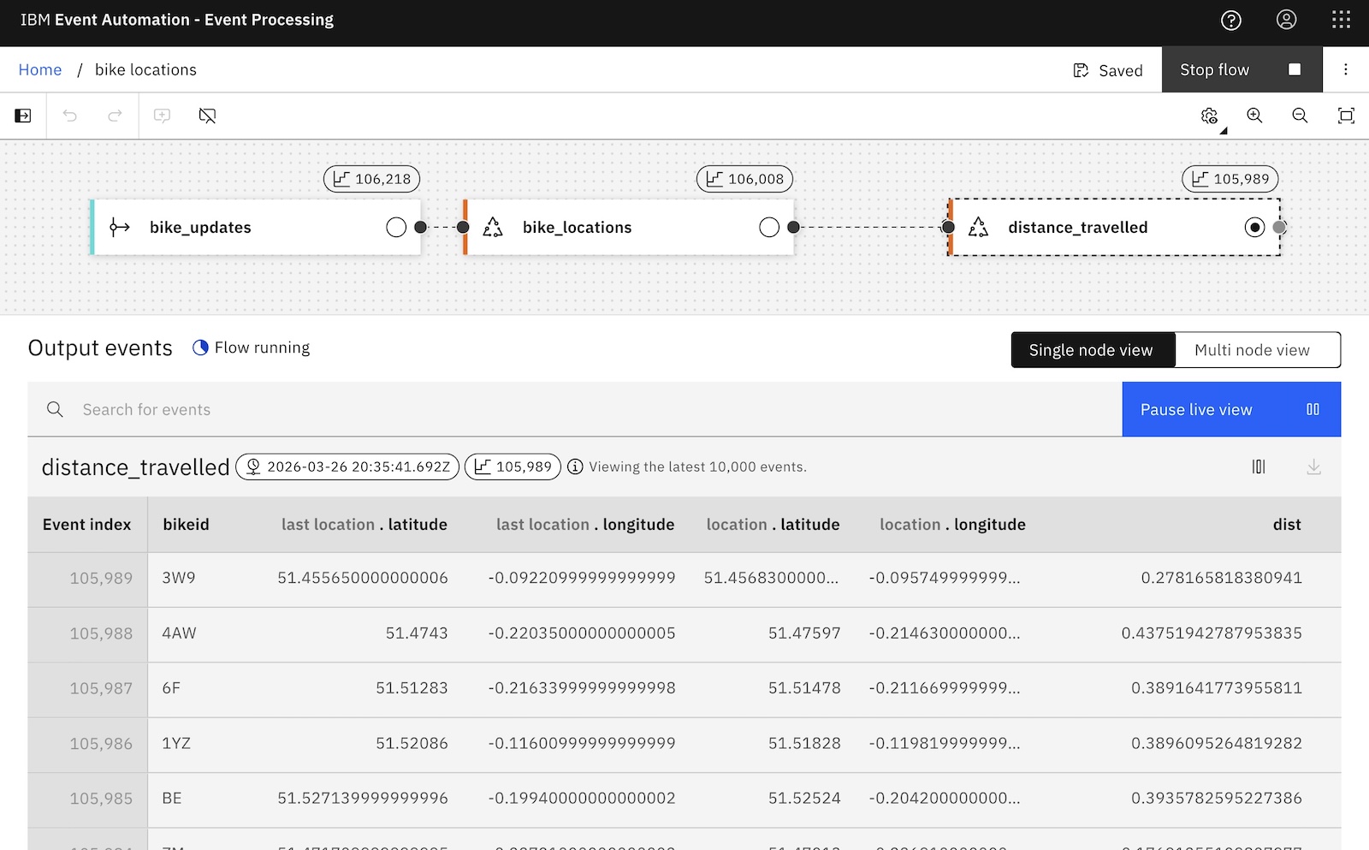Click the zoom in icon

(1254, 116)
